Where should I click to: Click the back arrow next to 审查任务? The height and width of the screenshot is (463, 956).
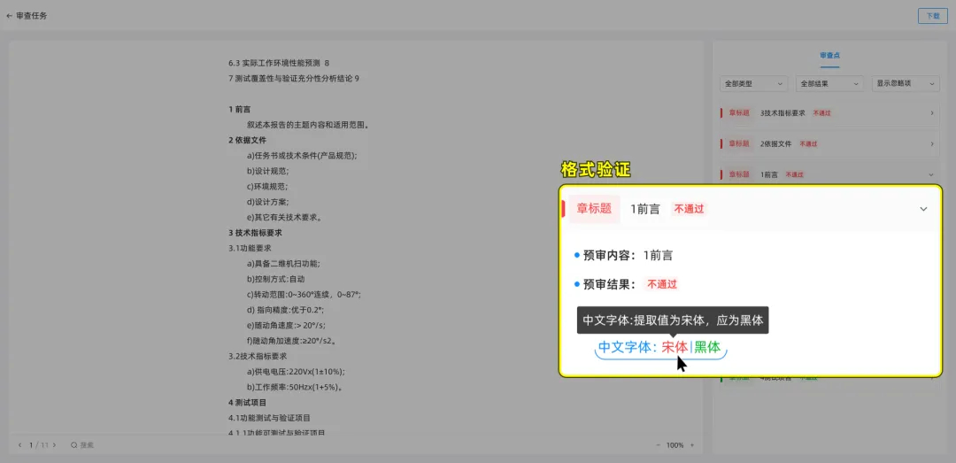[x=9, y=16]
